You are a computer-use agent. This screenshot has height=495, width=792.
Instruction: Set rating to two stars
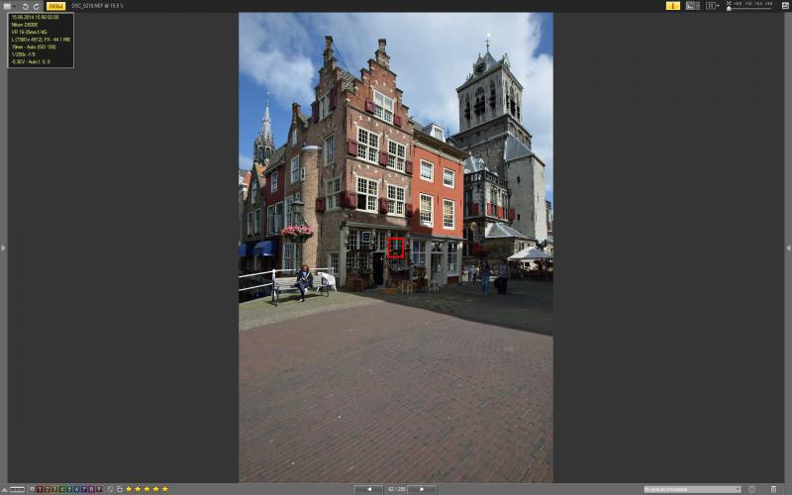pyautogui.click(x=138, y=489)
